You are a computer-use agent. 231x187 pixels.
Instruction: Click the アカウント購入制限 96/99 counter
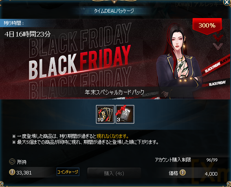186,160
